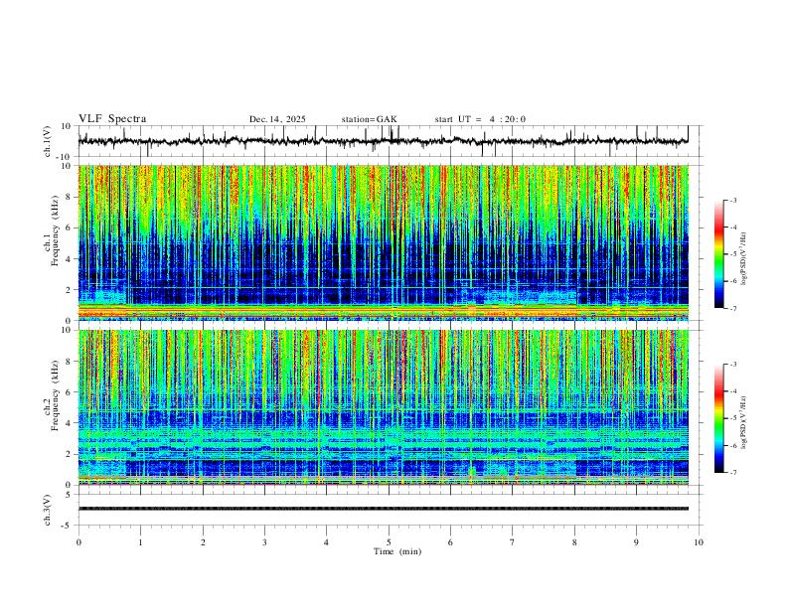Click the "7" tick on the time axis

point(513,542)
